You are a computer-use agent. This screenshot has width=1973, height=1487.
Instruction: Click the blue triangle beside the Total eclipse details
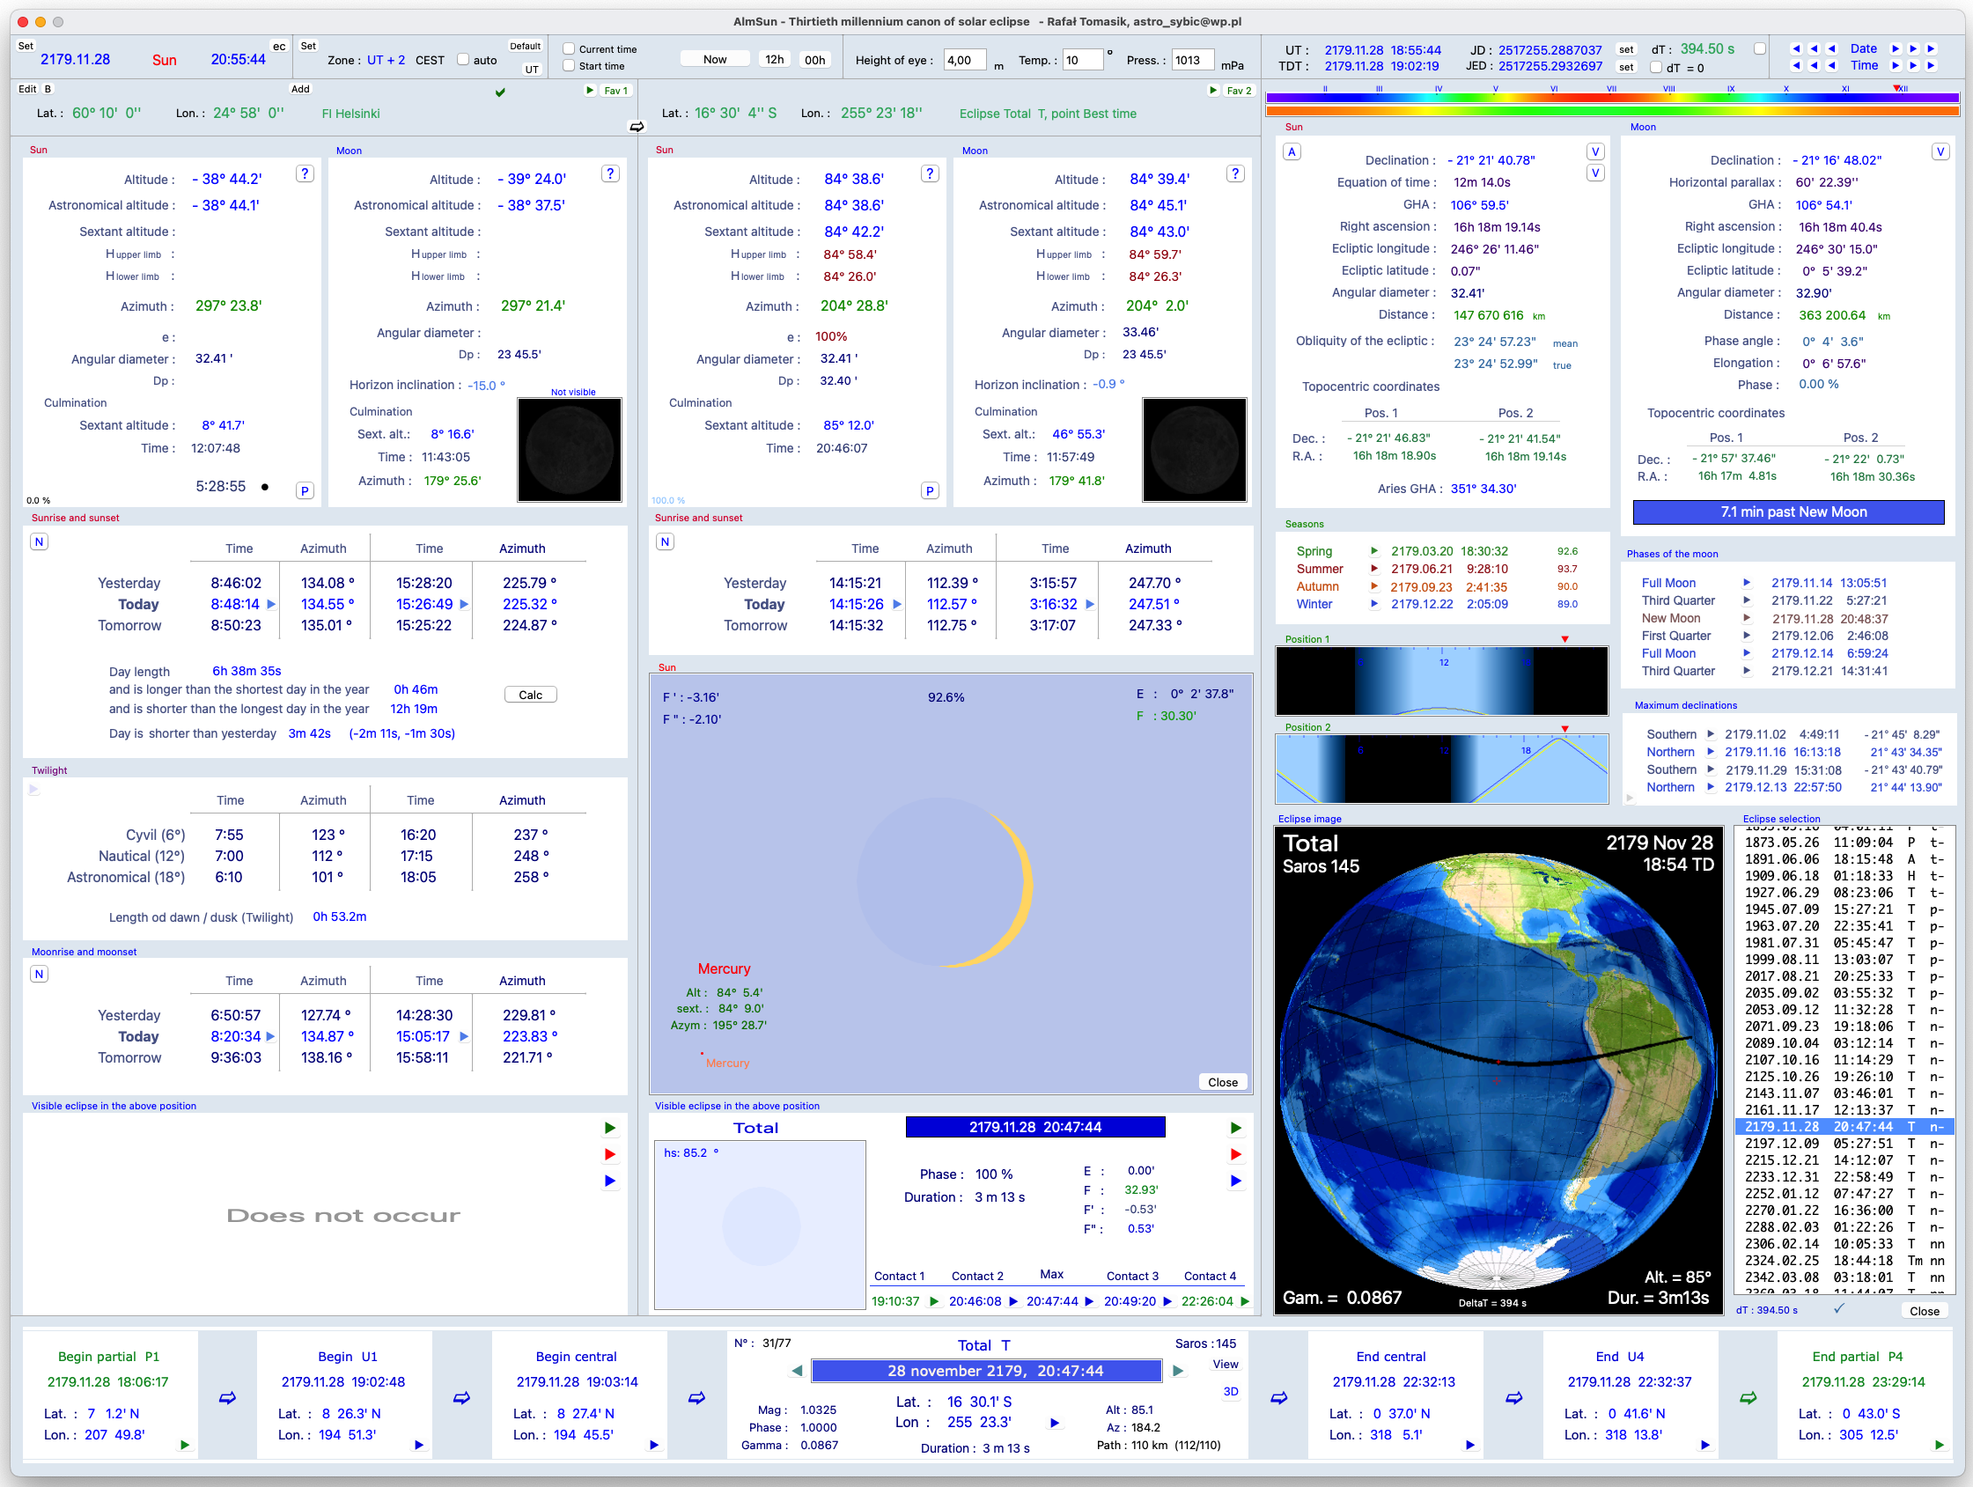click(1235, 1181)
